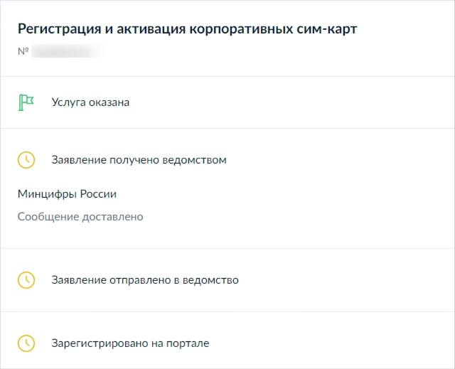Open the 'Заявление отправлено в ведомство' entry
Viewport: 455px width, 369px height.
tap(145, 279)
